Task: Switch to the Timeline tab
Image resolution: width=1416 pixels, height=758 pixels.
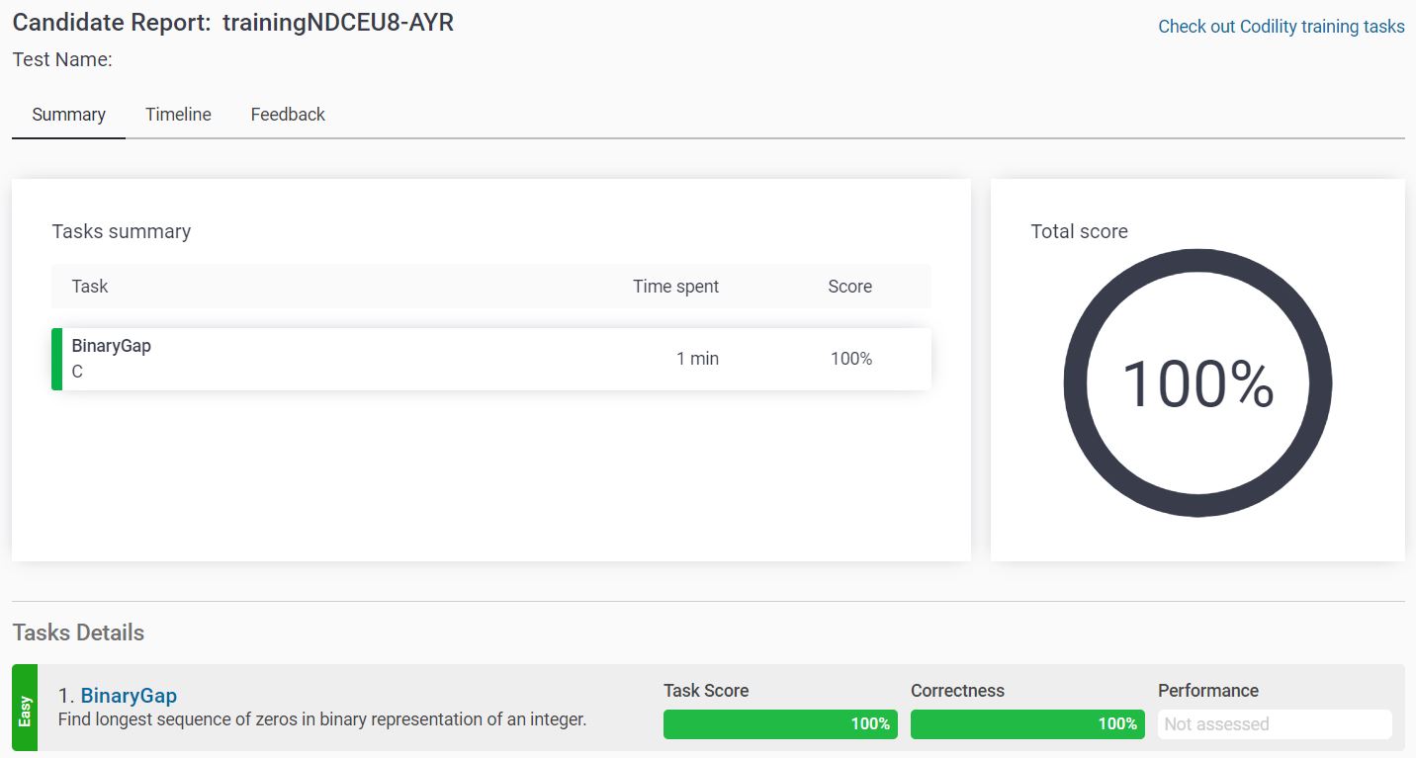Action: [178, 115]
